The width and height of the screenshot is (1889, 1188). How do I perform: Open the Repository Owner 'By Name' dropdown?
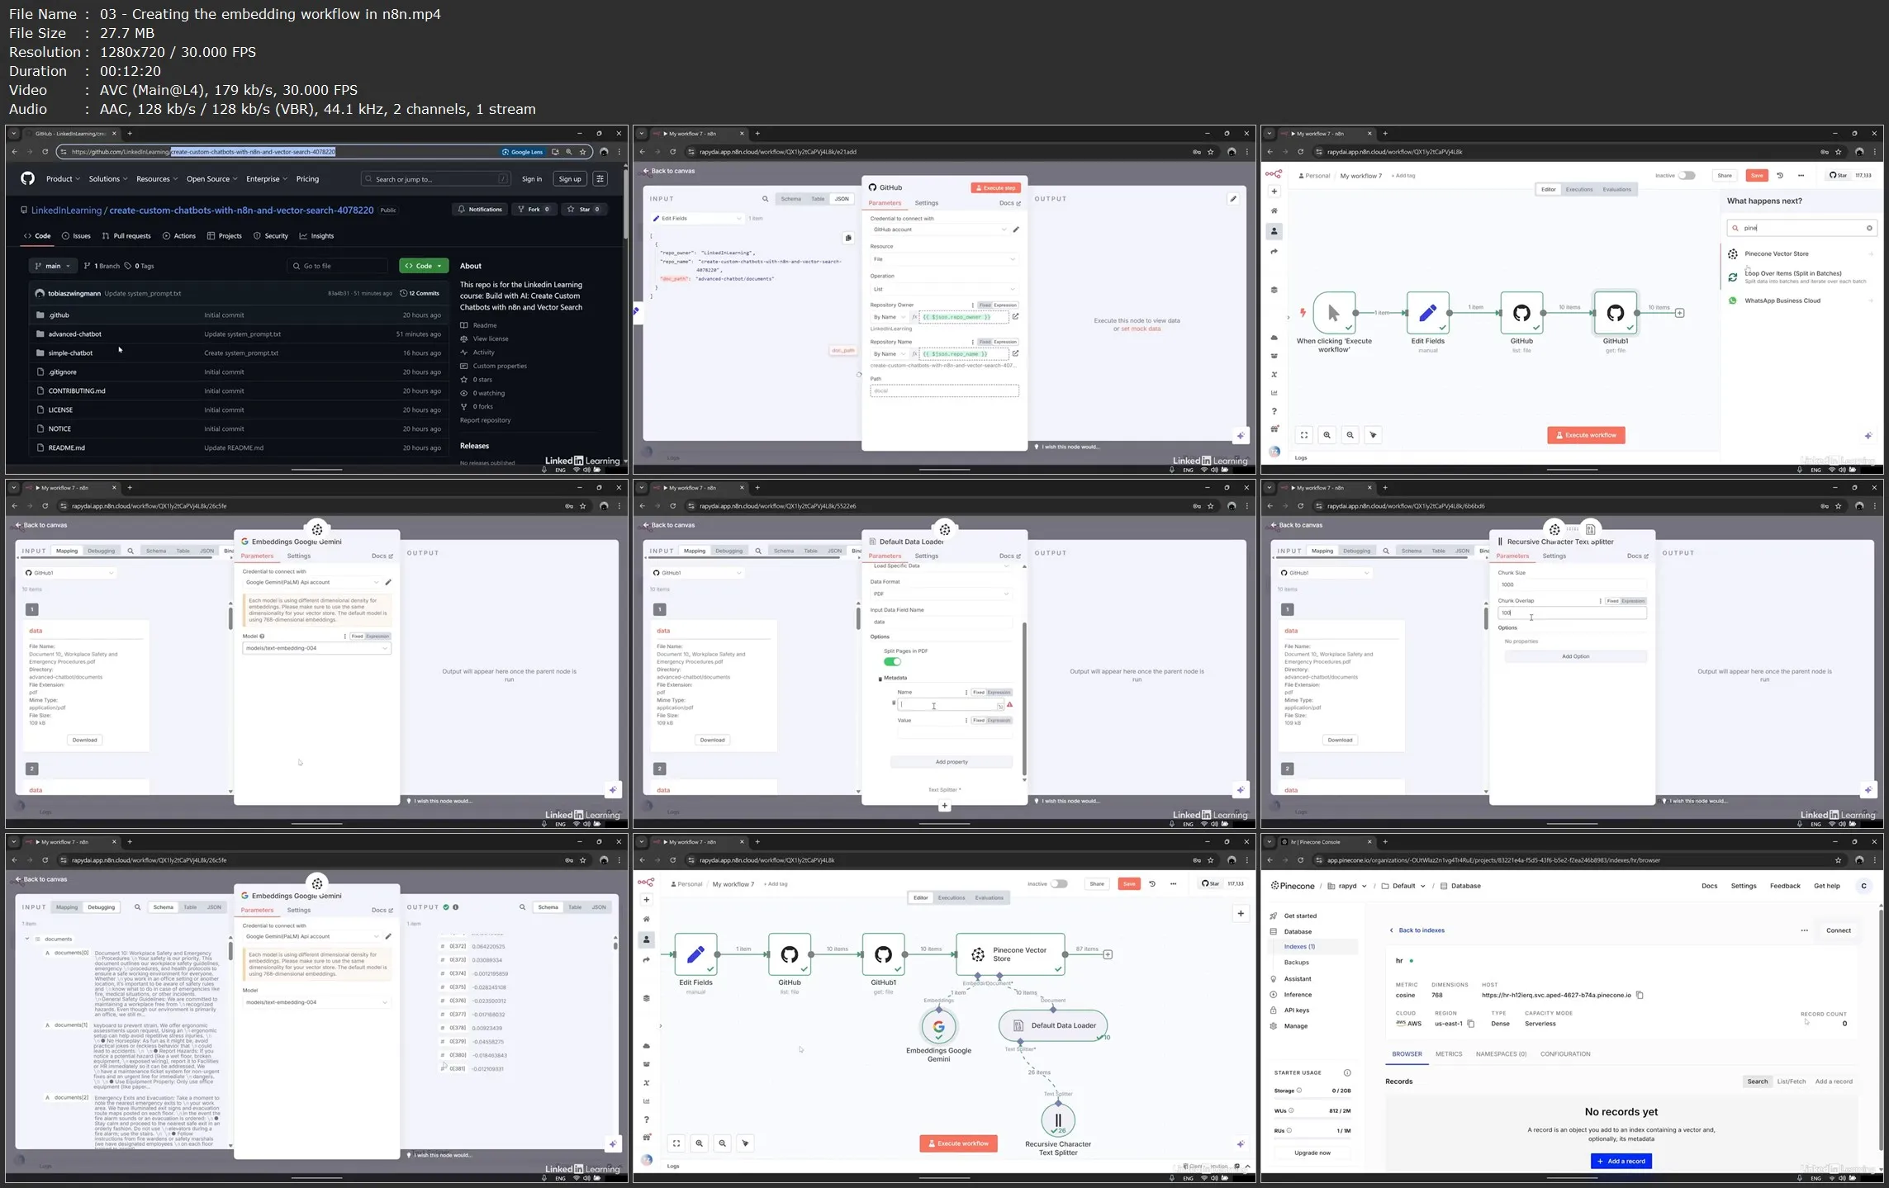click(889, 317)
